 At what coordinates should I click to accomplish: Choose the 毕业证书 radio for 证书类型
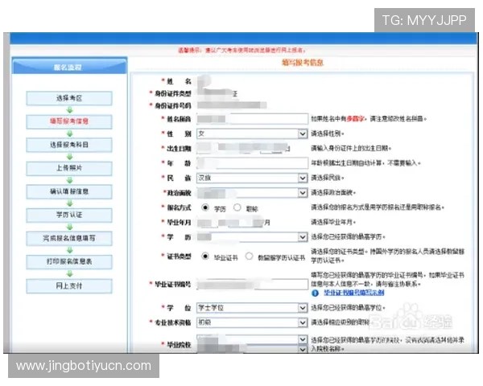point(205,256)
